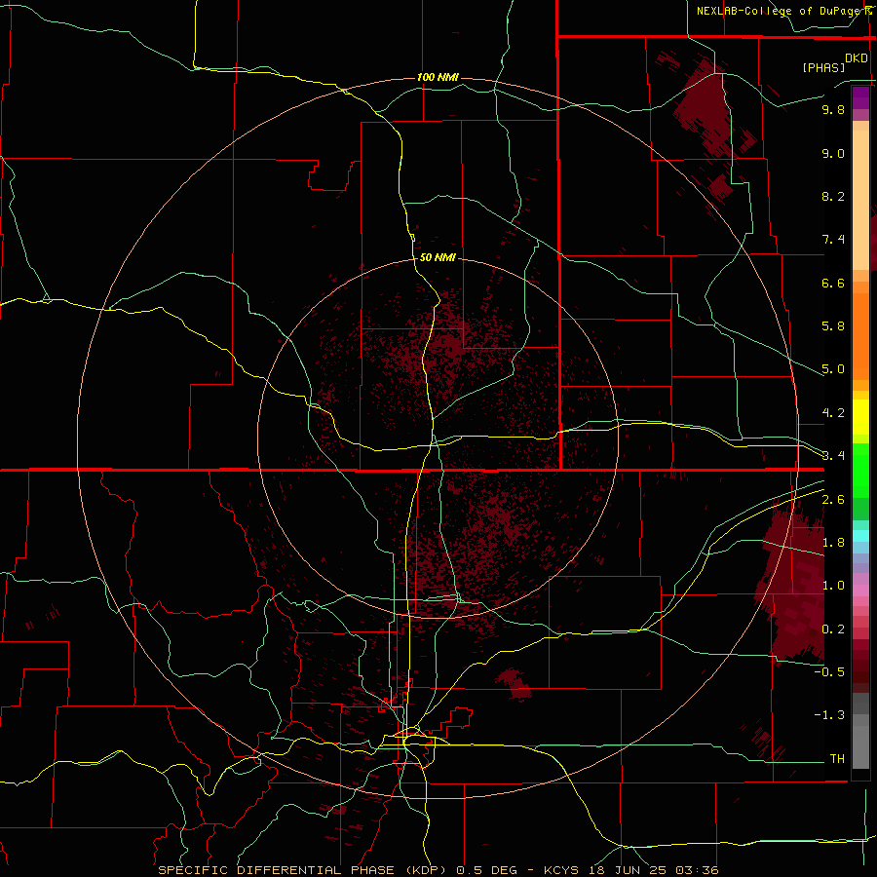Click the pink band of the color bar
877x877 pixels.
(860, 591)
